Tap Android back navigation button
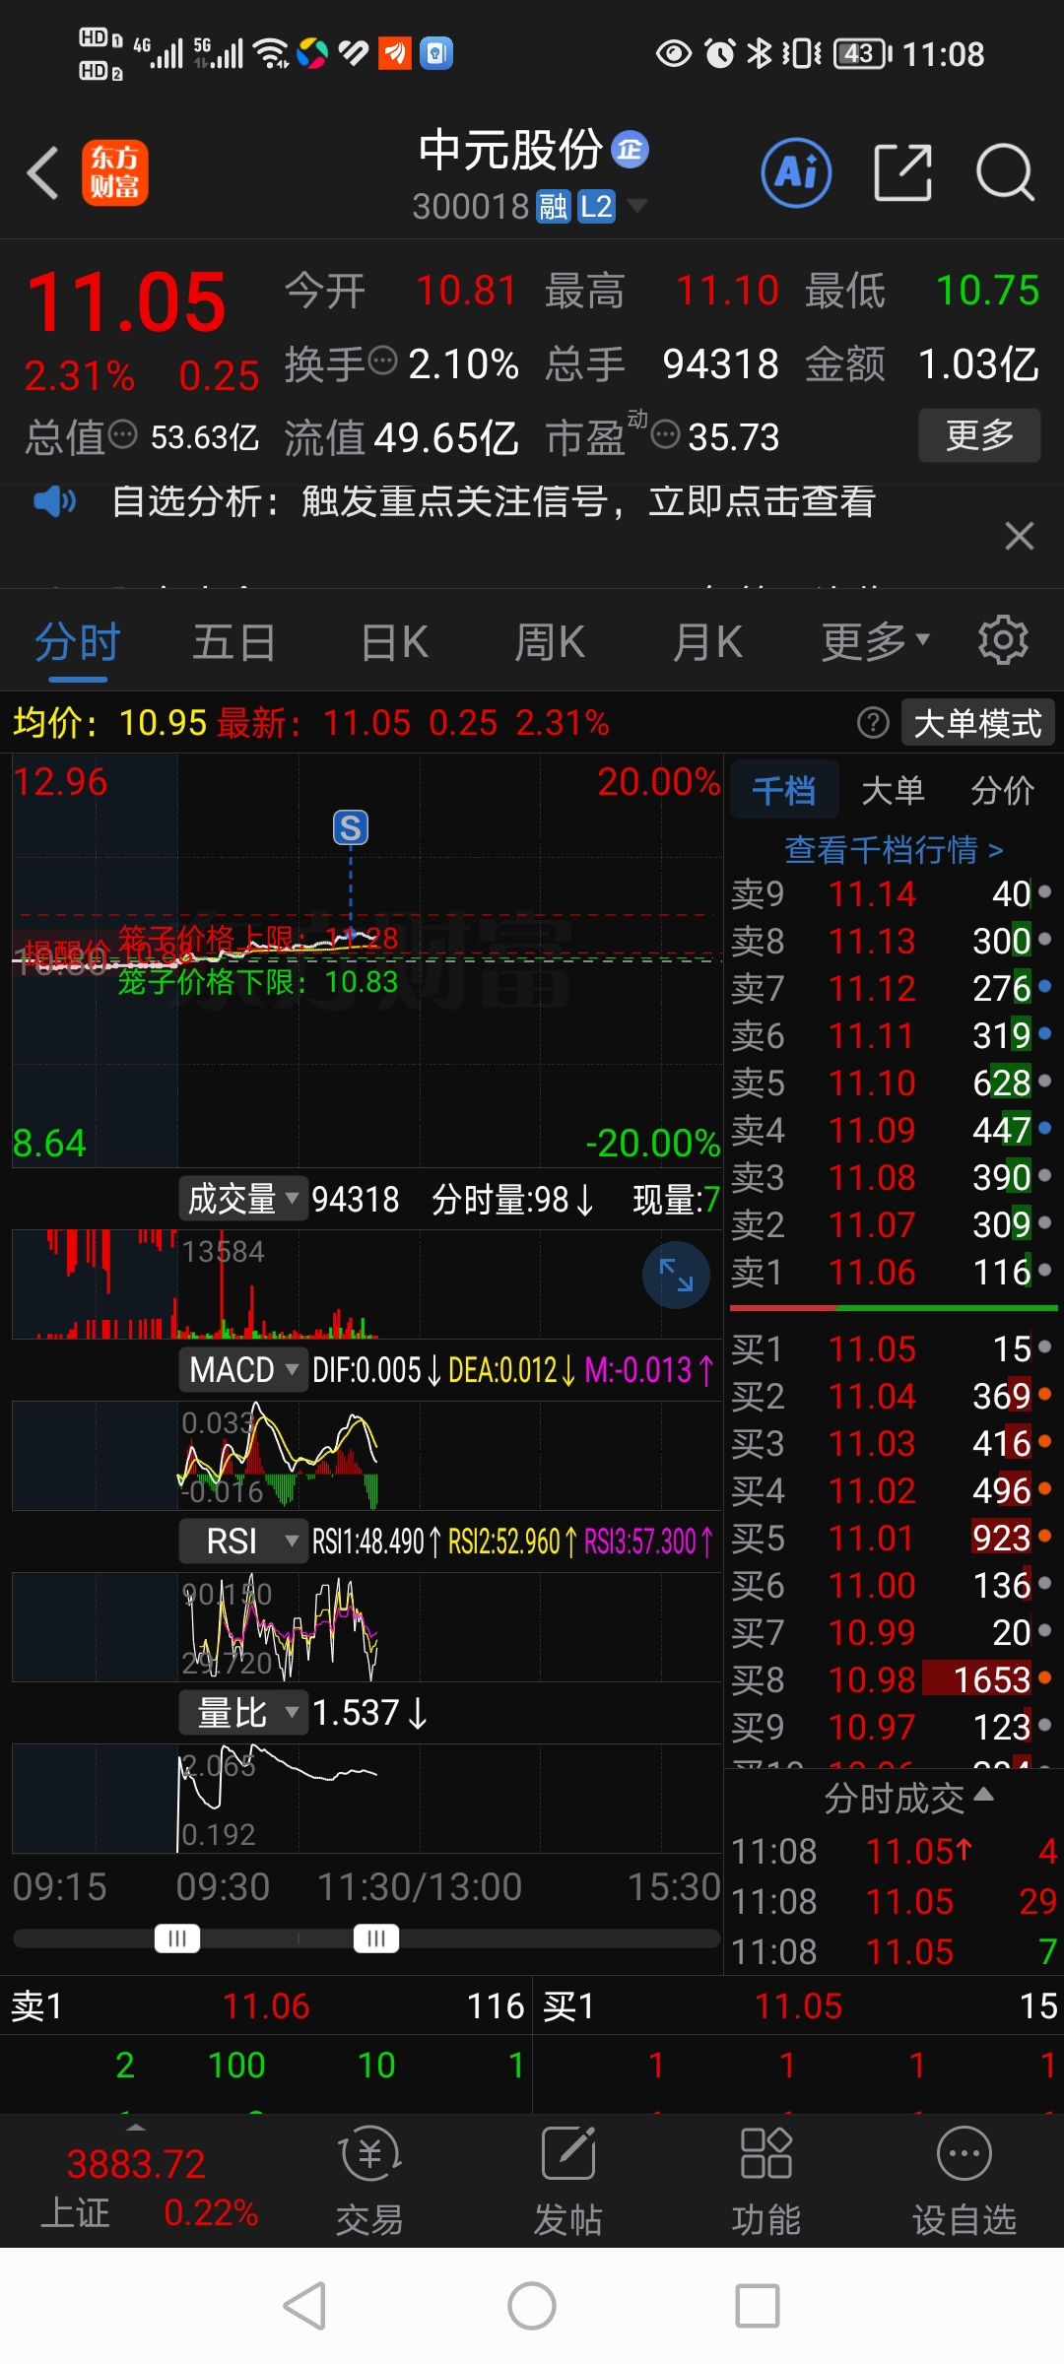The image size is (1064, 2364). point(304,2306)
